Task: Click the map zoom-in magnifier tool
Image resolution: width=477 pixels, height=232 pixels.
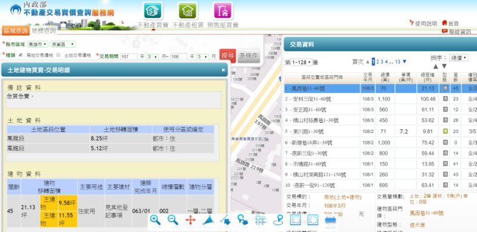Action: (155, 220)
